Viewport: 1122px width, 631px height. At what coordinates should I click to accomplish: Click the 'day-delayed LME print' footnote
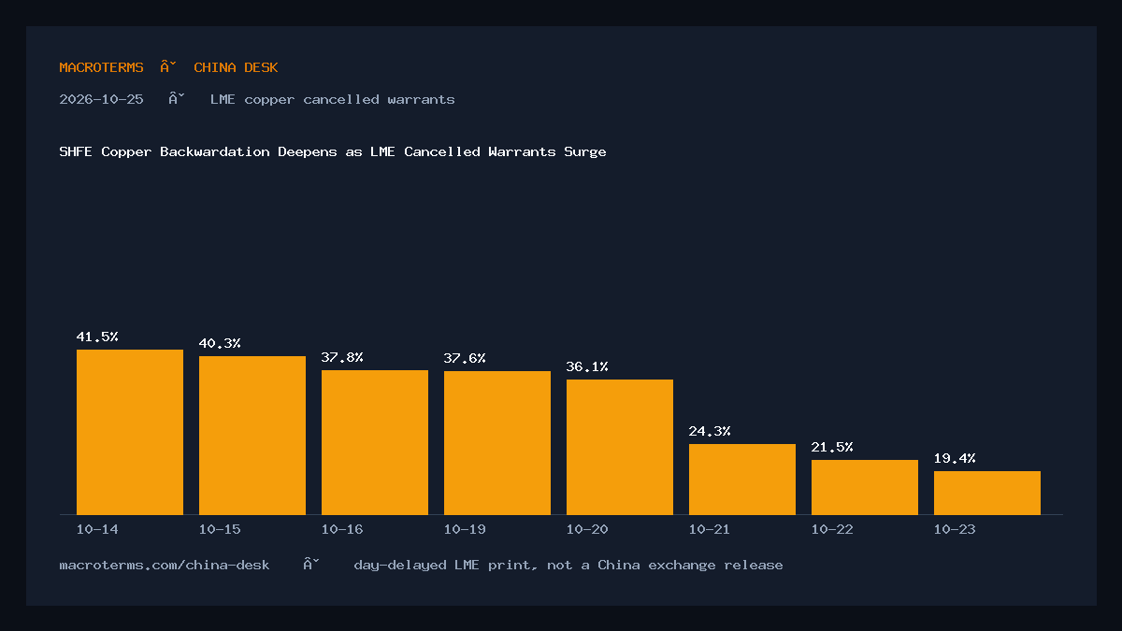[568, 565]
